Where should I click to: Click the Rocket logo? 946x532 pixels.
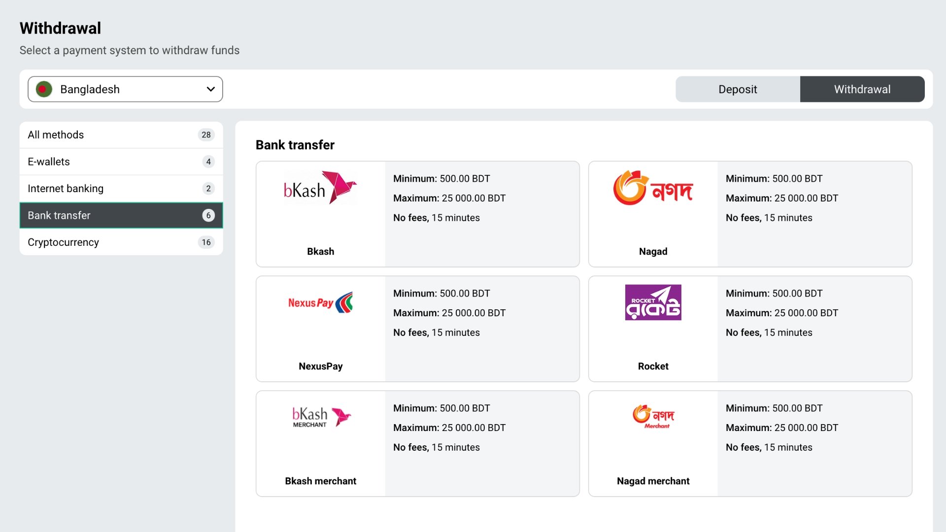point(653,302)
